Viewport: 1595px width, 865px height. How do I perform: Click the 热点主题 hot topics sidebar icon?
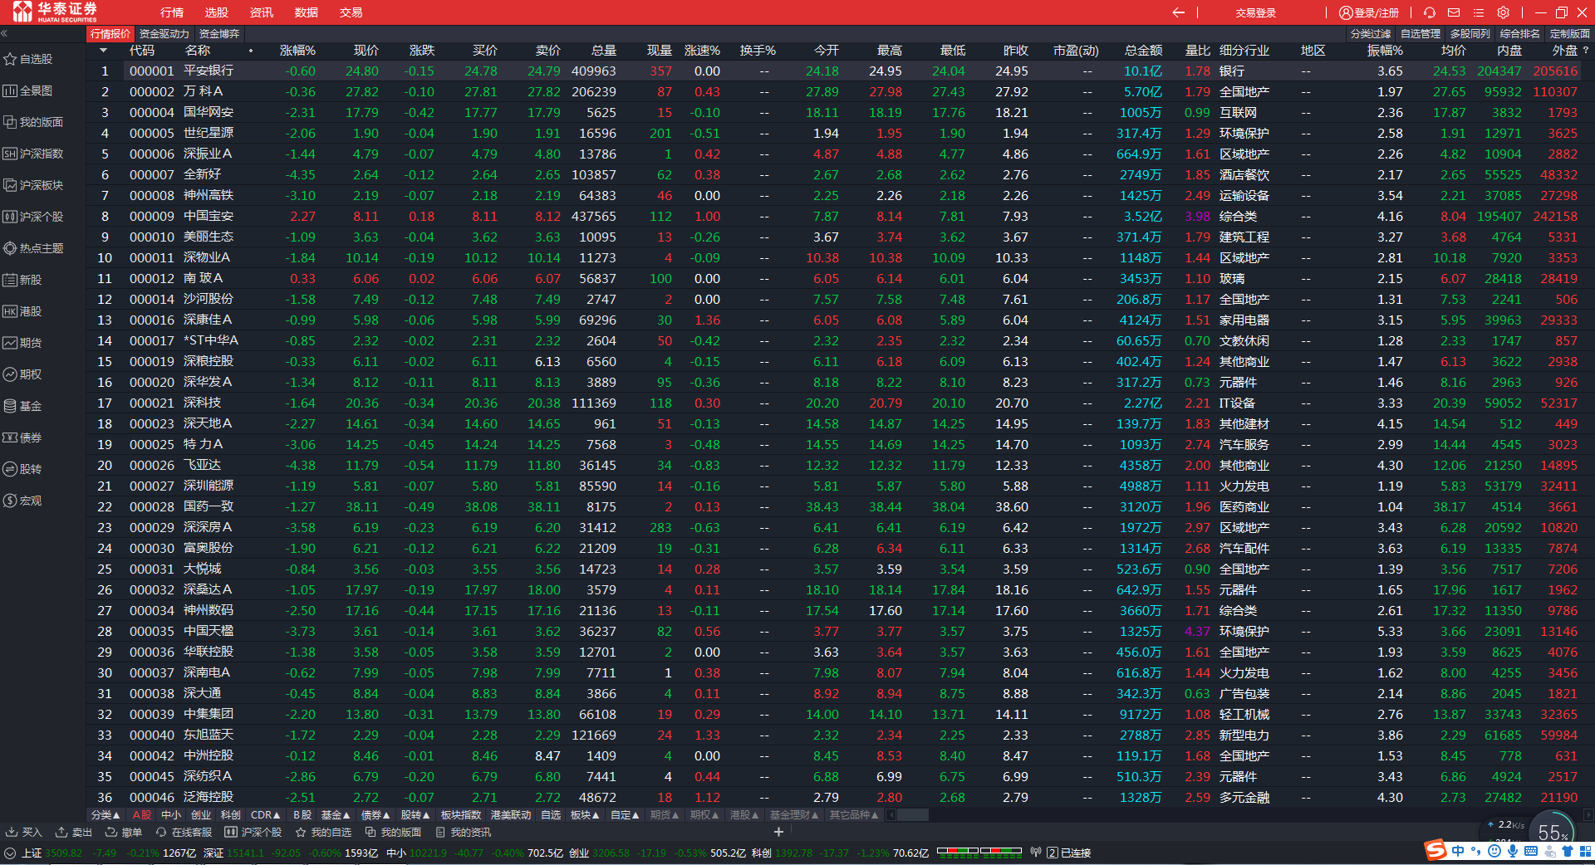[x=10, y=248]
